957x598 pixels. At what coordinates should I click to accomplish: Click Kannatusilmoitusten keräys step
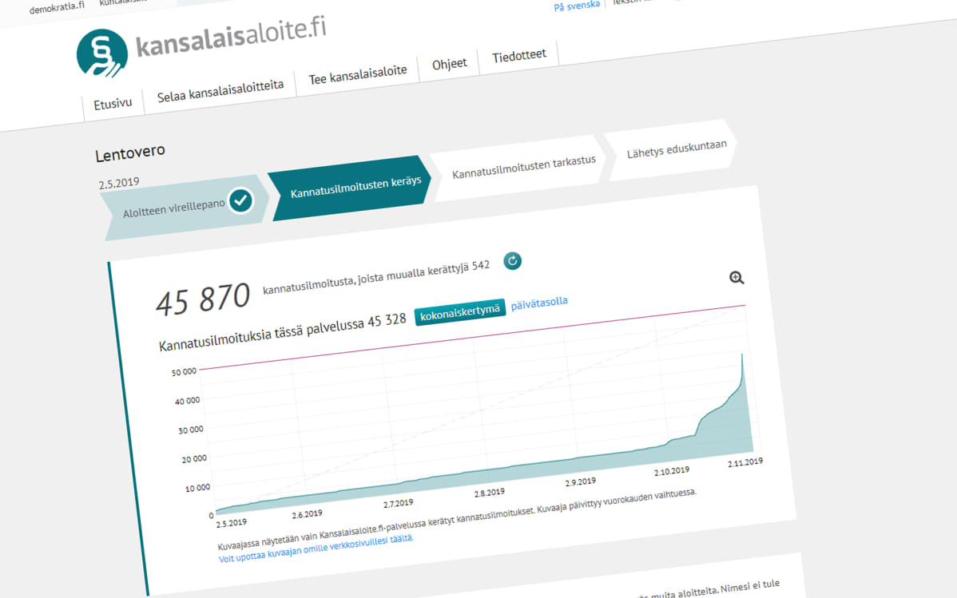[351, 188]
